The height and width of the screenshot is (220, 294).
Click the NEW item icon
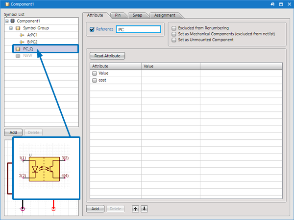click(x=18, y=56)
